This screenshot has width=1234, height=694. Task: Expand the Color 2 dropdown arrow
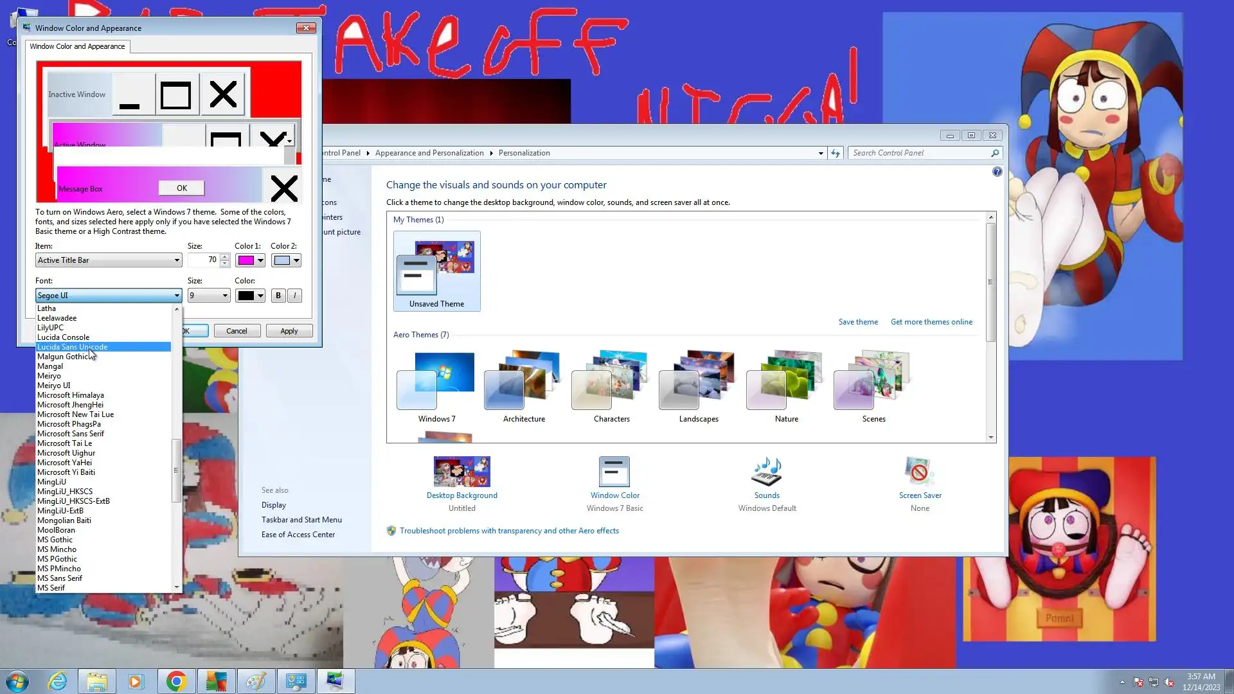point(296,260)
